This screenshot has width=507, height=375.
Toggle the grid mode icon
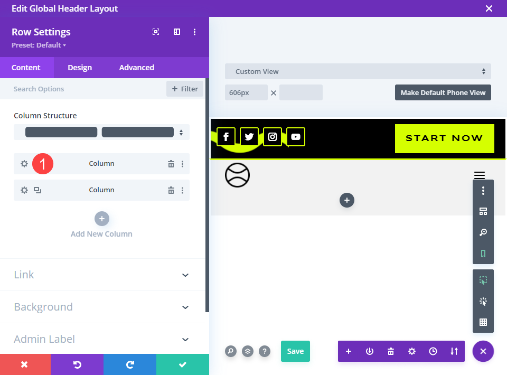(483, 322)
